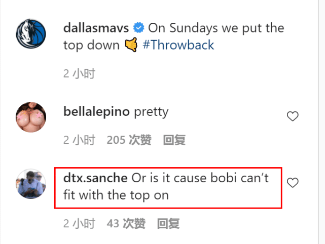Image resolution: width=325 pixels, height=244 pixels.
Task: View the 205 likes on the bellalepino comment
Action: [129, 140]
